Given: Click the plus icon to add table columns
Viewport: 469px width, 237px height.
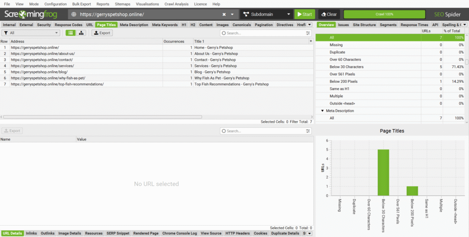Looking at the screenshot, I should tap(311, 41).
